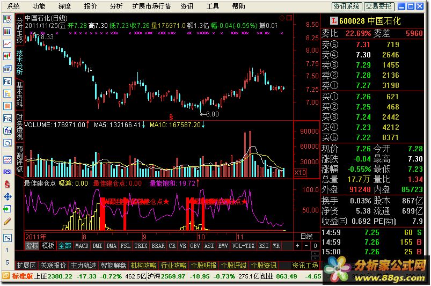Click the X10 volume scale box
The width and height of the screenshot is (431, 286).
(300, 173)
